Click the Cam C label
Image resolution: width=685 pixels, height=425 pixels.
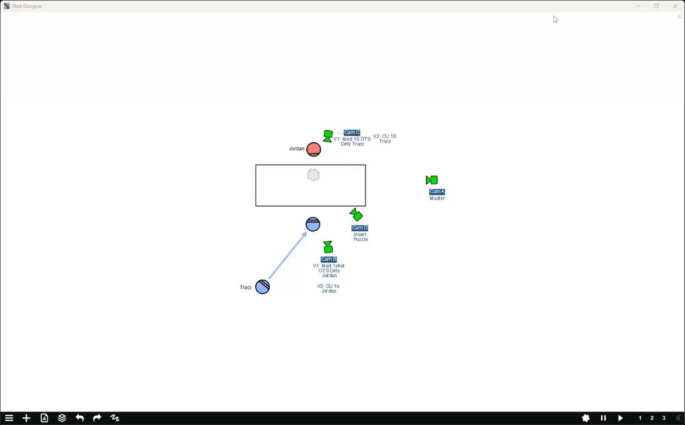coord(352,132)
